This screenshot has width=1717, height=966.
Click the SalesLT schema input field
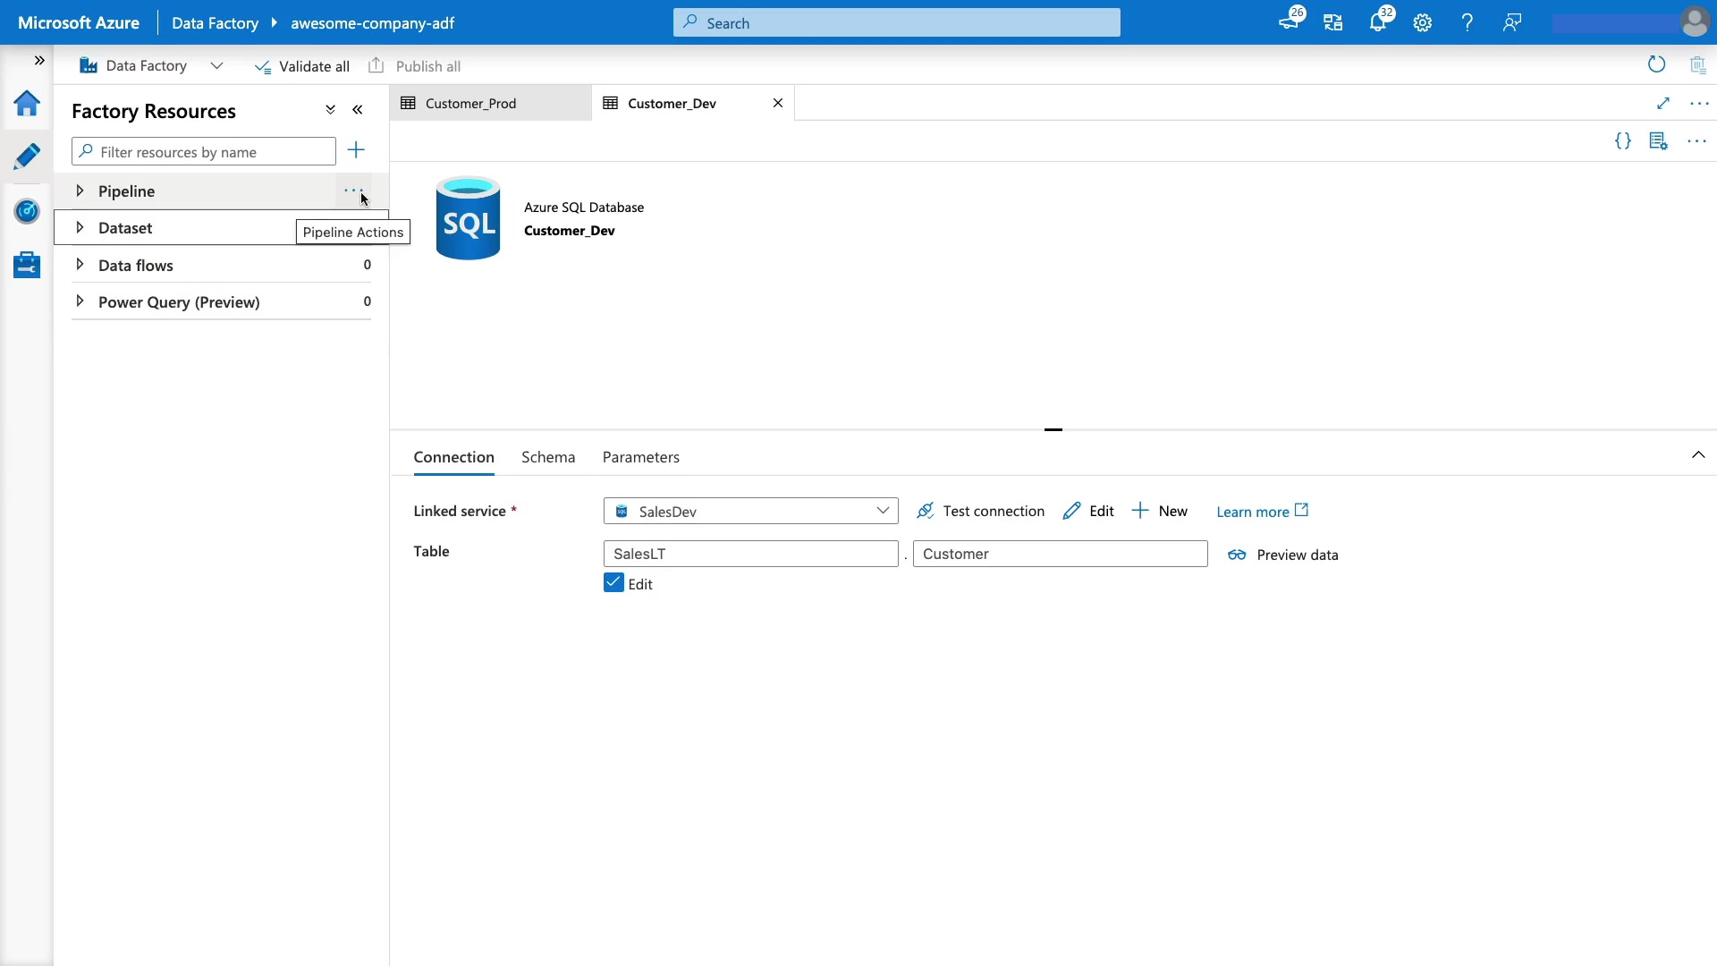[x=750, y=554]
